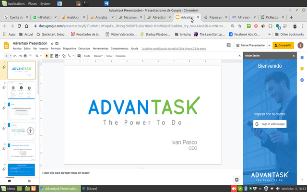This screenshot has width=307, height=192.
Task: Hide the side panel with bottom chevron
Action: 302,180
